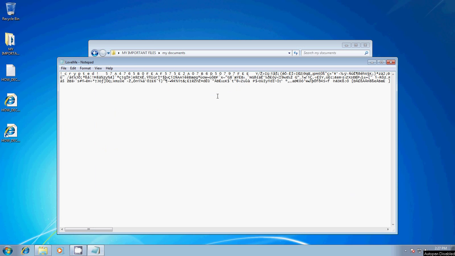Screen dimensions: 455x256
Task: Switch to the Notepad taskbar button
Action: coord(95,251)
